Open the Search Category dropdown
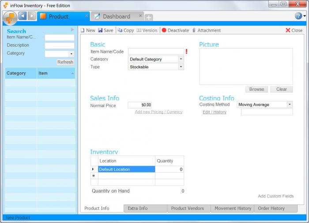 [x=71, y=54]
